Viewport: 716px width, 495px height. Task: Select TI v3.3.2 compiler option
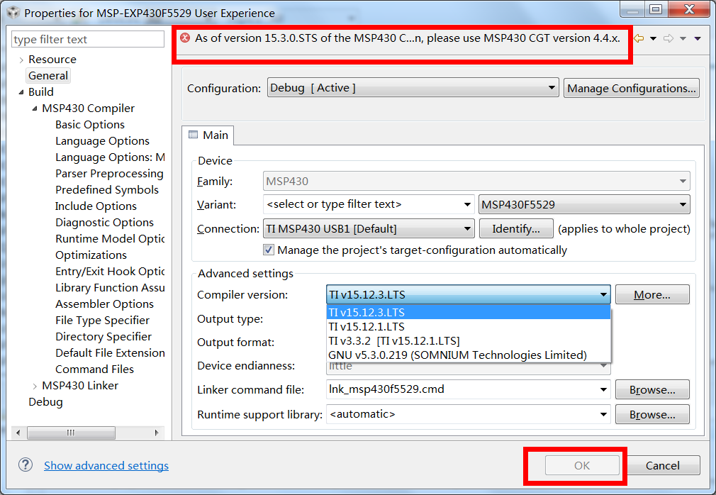469,340
